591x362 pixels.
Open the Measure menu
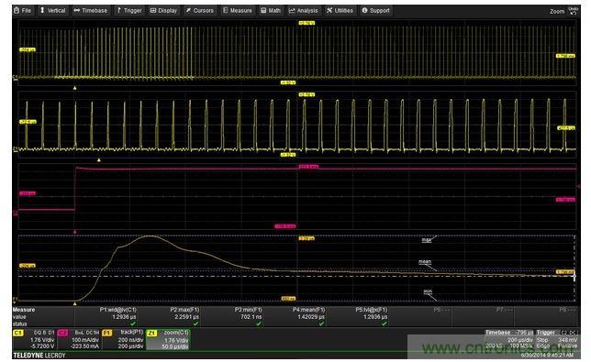[238, 10]
